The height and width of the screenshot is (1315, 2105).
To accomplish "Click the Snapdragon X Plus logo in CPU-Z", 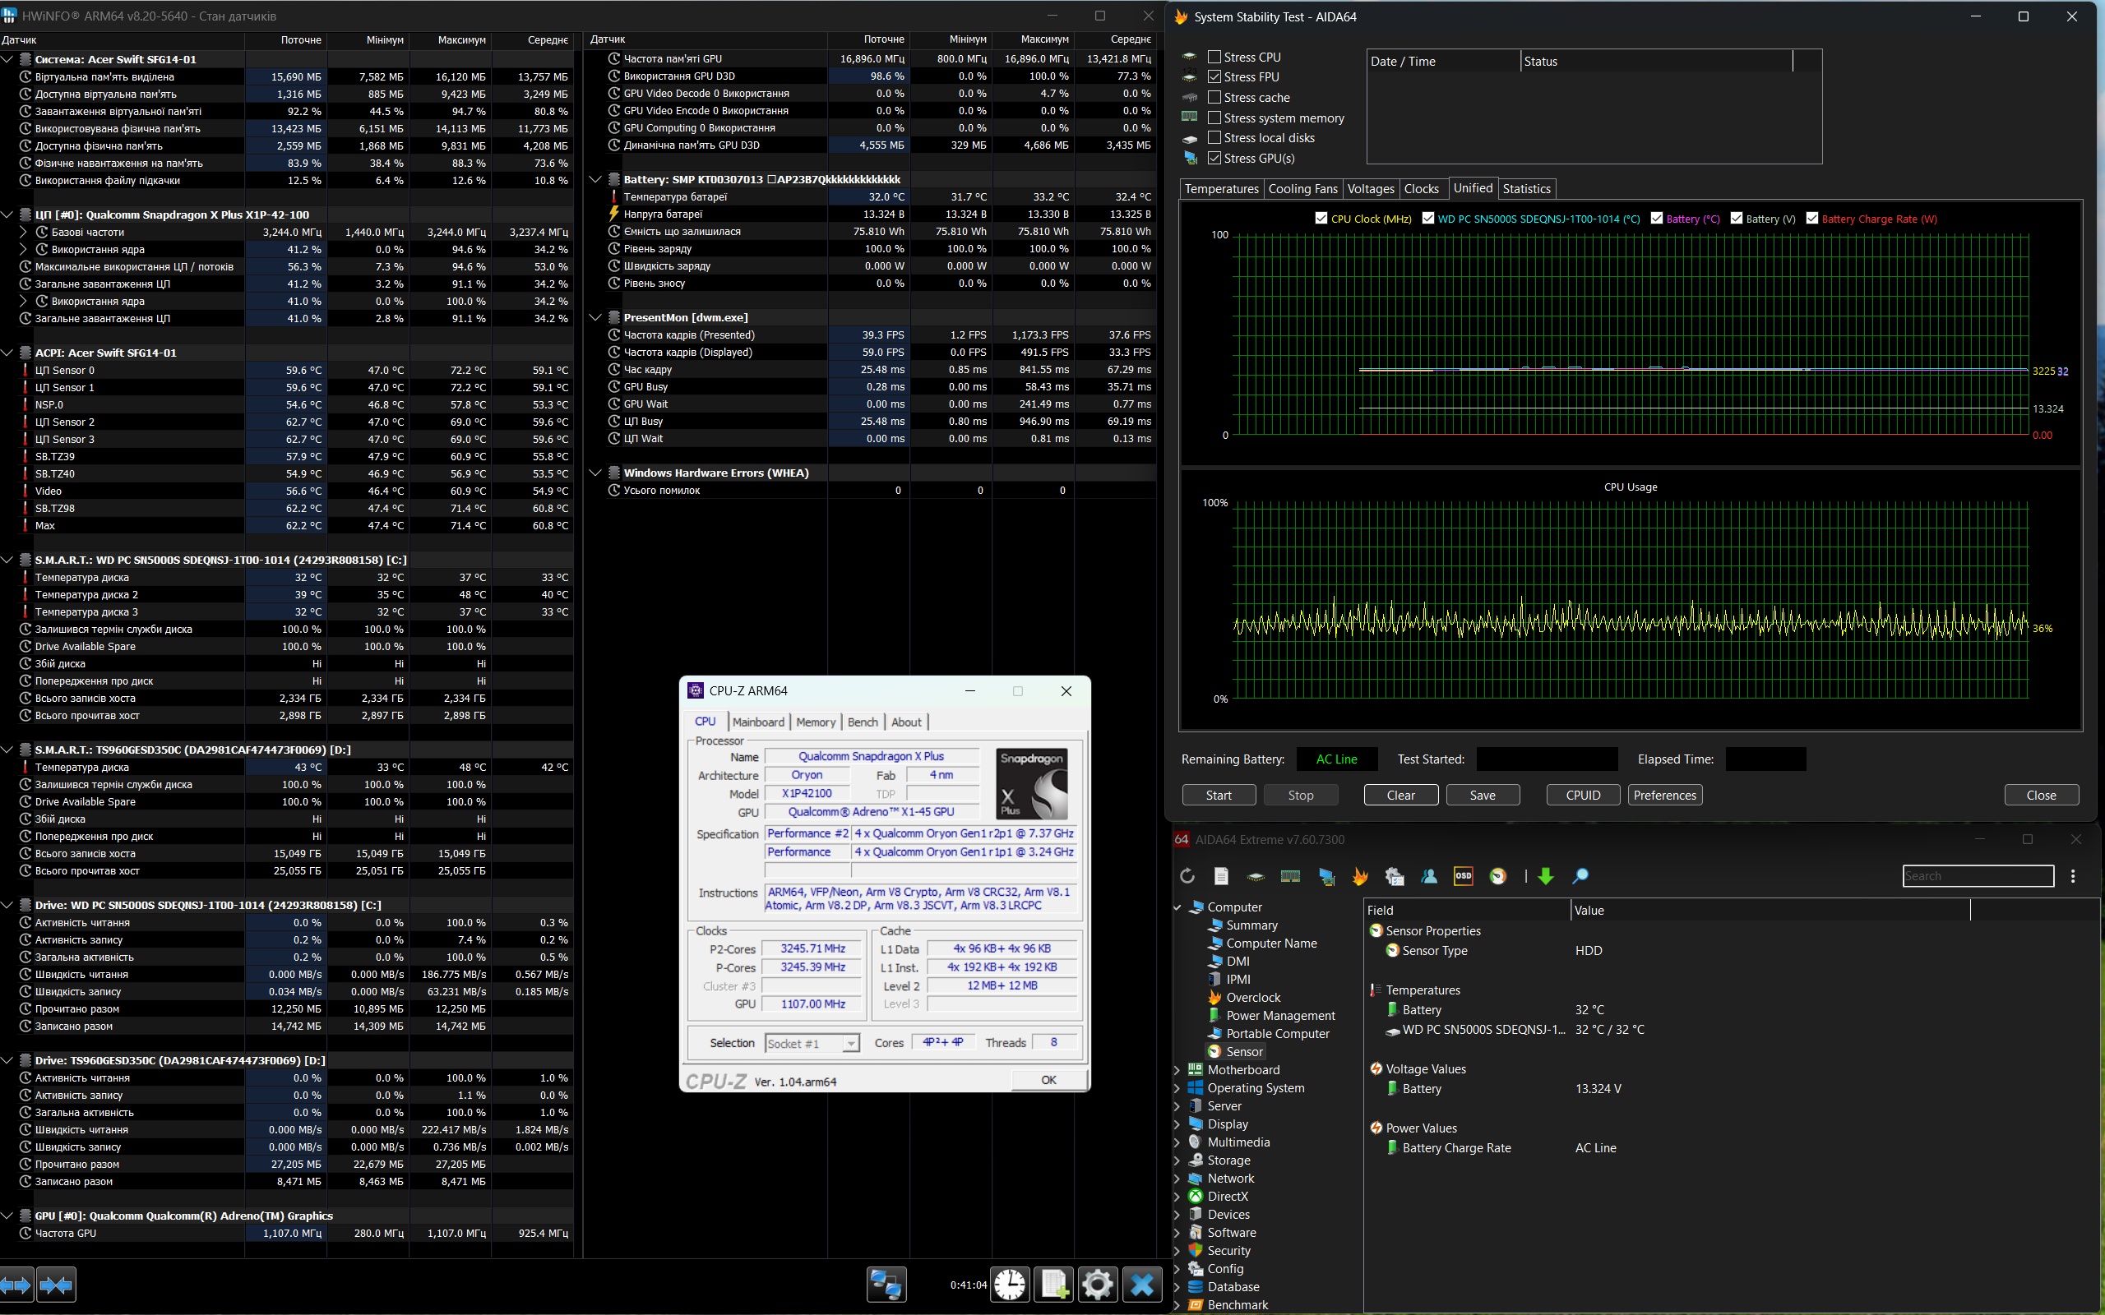I will pos(1032,783).
